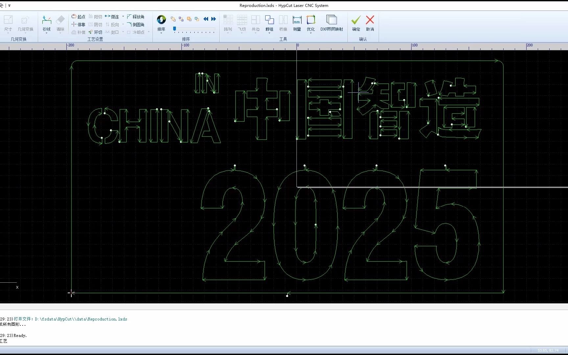The image size is (568, 355).
Task: Click the Ready log message
Action: 20,336
